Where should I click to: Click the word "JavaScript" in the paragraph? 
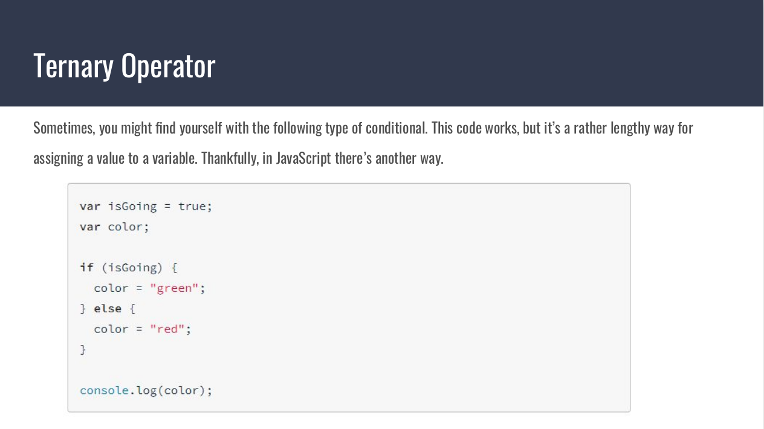[x=304, y=158]
